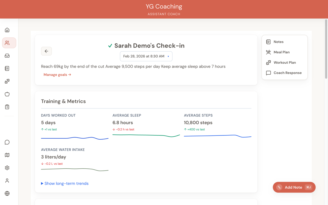Open the Home icon in the sidebar

7,30
